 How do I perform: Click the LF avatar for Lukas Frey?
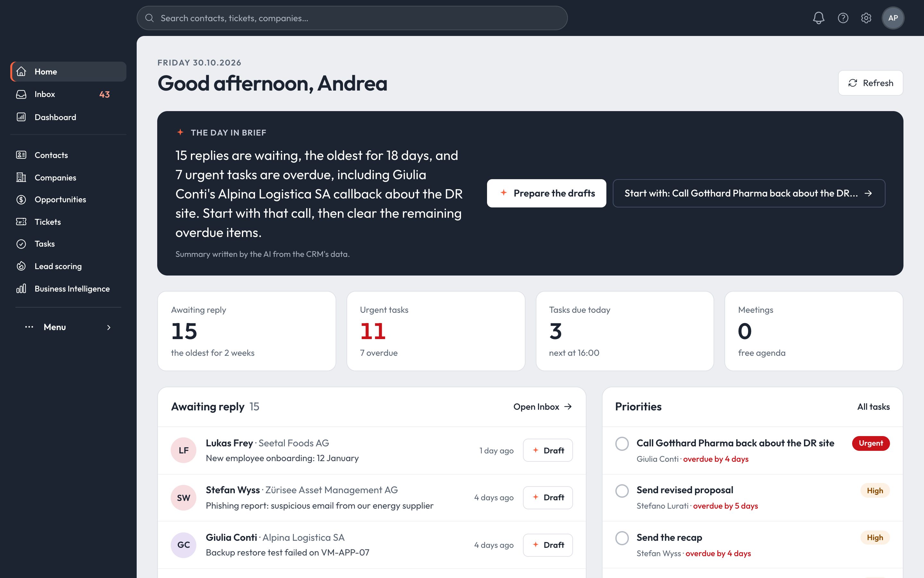click(183, 450)
